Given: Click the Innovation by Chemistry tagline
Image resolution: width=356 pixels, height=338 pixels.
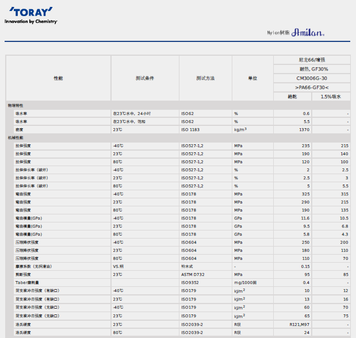Looking at the screenshot, I should click(31, 21).
